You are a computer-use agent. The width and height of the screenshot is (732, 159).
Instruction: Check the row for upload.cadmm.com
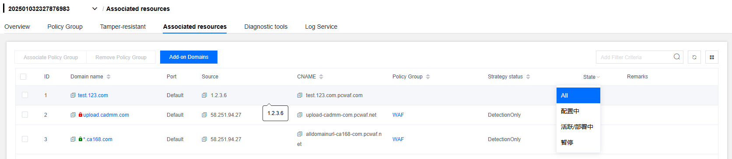25,115
